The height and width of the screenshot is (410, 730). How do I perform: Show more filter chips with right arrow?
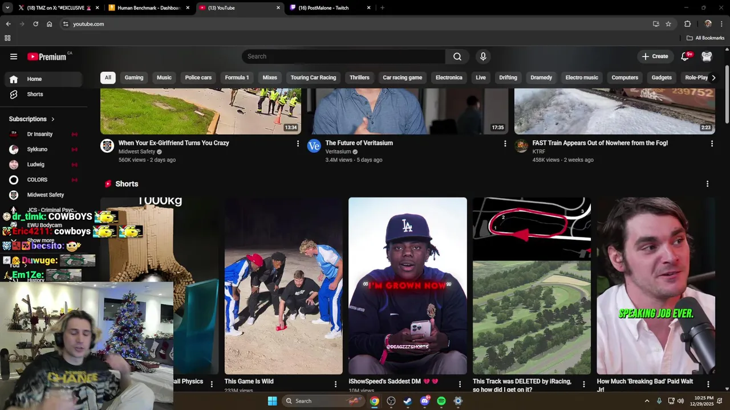(x=713, y=77)
